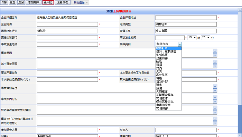Choose 坍塌 from the list
Screen dimensions: 242x137
click(168, 78)
